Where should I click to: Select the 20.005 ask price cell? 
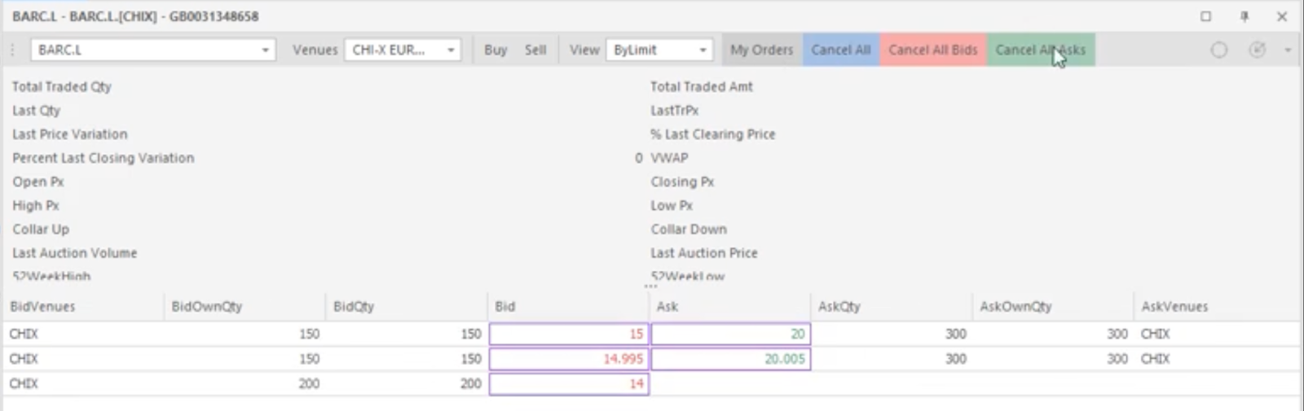coord(730,359)
